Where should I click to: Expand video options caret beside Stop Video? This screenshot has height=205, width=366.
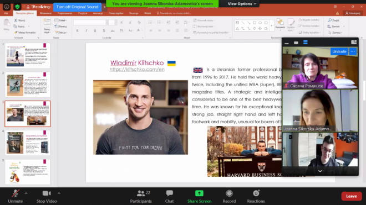pyautogui.click(x=59, y=193)
